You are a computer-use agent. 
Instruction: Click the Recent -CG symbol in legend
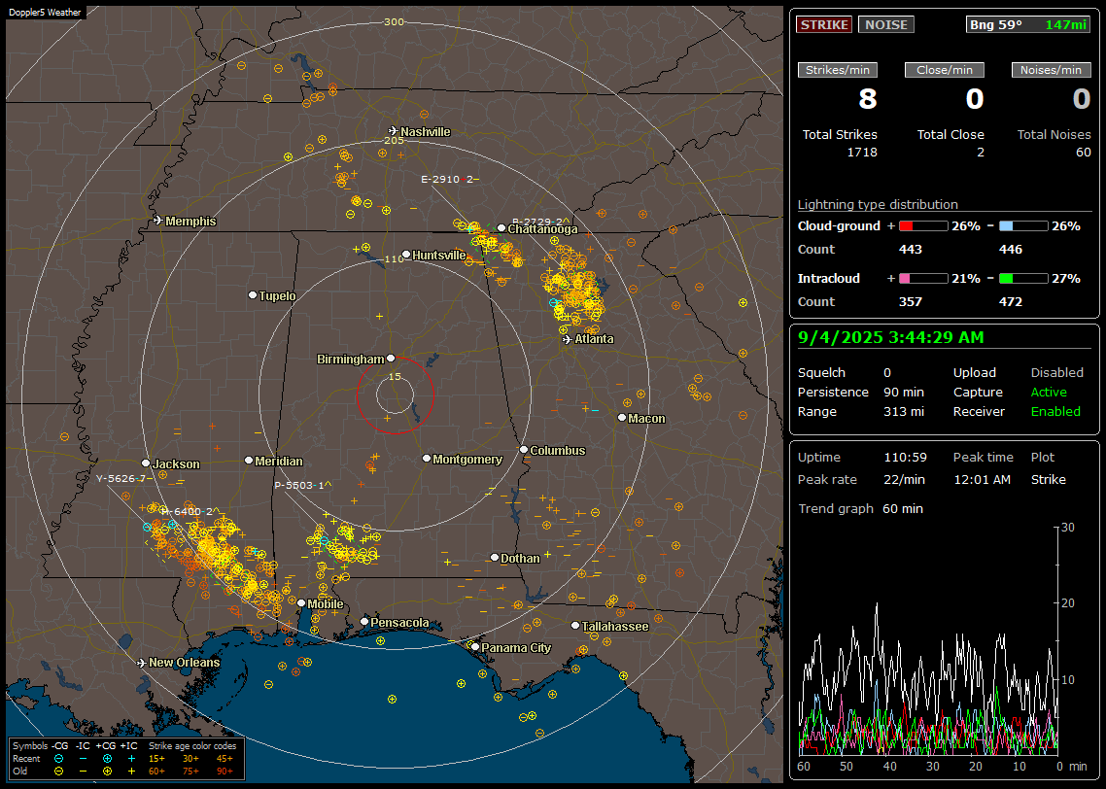point(58,759)
